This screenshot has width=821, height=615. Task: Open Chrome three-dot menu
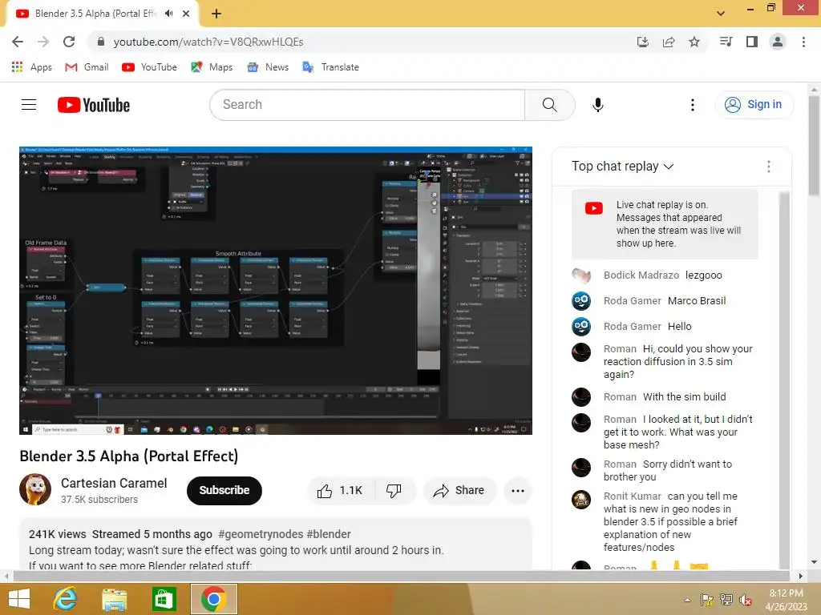click(x=803, y=42)
